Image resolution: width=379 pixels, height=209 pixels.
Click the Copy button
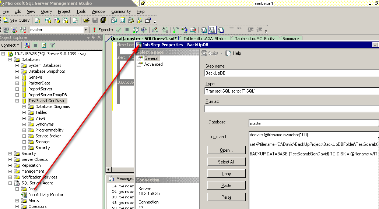[x=226, y=174]
